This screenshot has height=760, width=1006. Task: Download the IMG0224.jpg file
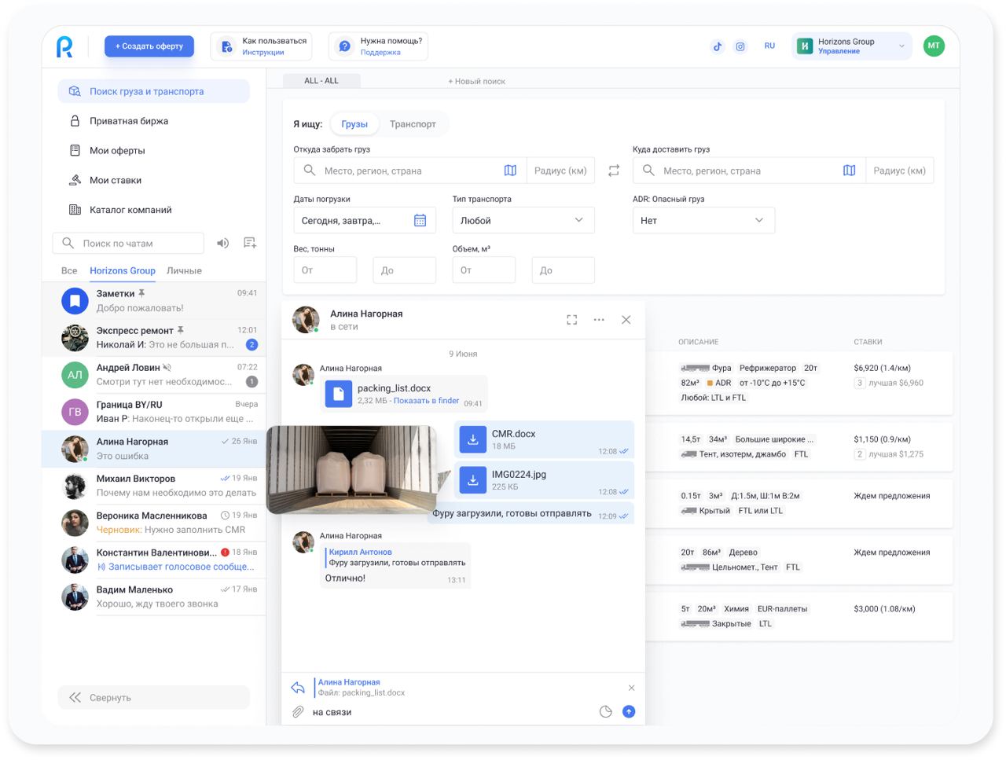[x=473, y=480]
